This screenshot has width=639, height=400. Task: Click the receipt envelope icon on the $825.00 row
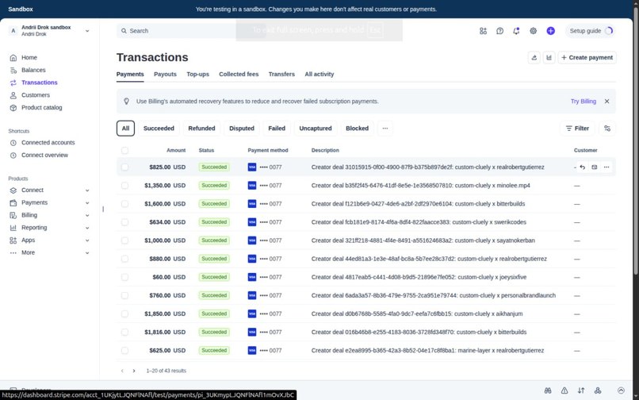click(x=594, y=167)
